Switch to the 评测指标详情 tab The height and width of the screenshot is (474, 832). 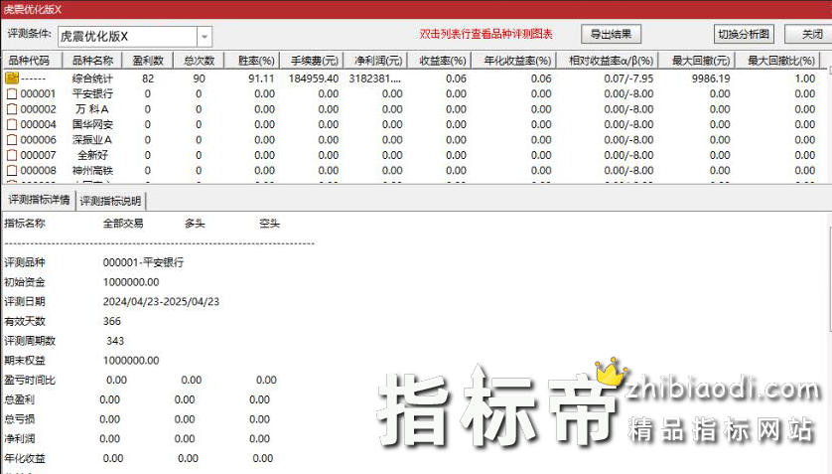pos(39,200)
